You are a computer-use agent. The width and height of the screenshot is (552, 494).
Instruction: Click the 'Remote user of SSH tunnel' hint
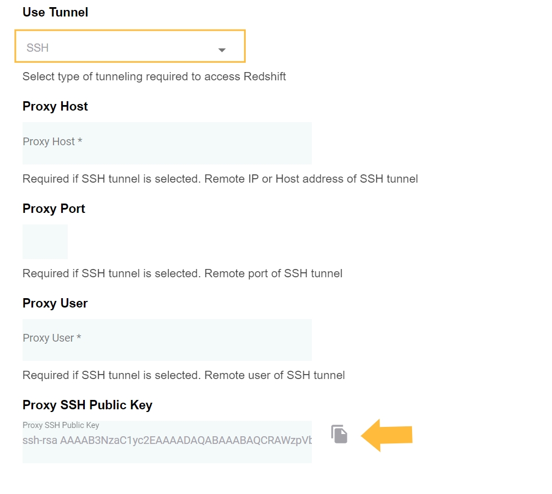[274, 375]
